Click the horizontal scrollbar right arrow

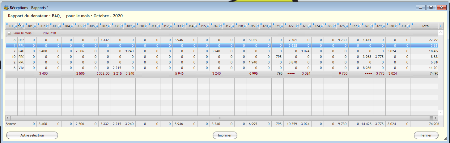pyautogui.click(x=436, y=118)
